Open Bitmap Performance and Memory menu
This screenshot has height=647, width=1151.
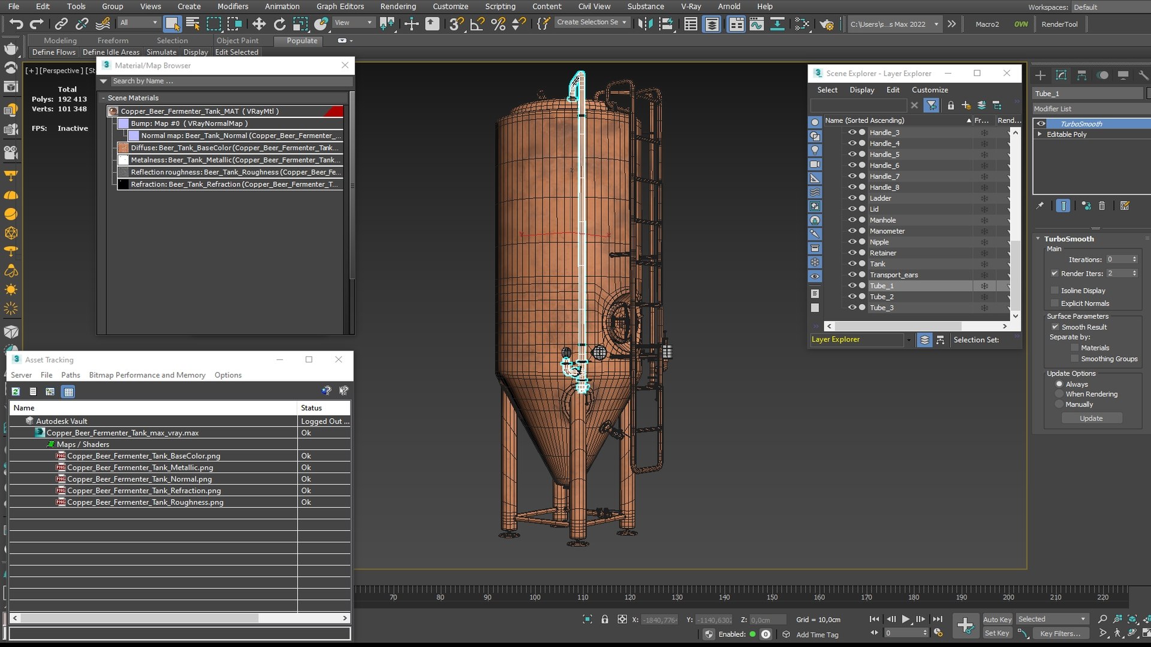147,375
